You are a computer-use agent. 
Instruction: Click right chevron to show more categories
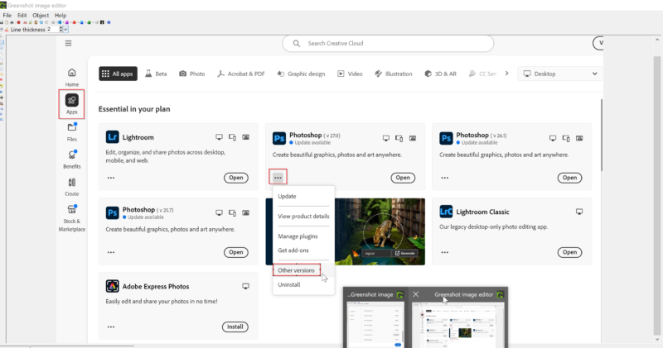tap(507, 74)
